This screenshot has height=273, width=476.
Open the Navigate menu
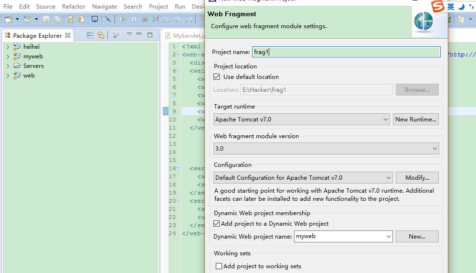point(105,6)
